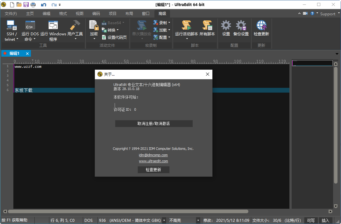The width and height of the screenshot is (341, 224).
Task: Click the document map thumbnail
Action: tap(312, 63)
